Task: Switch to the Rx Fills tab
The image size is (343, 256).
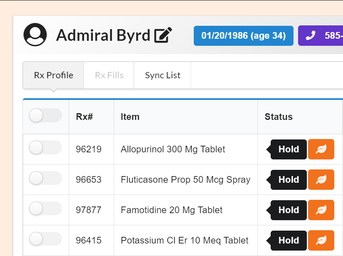Action: pos(109,75)
